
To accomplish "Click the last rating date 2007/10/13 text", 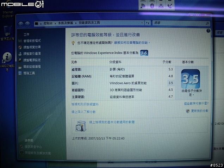I will [x=98, y=138].
